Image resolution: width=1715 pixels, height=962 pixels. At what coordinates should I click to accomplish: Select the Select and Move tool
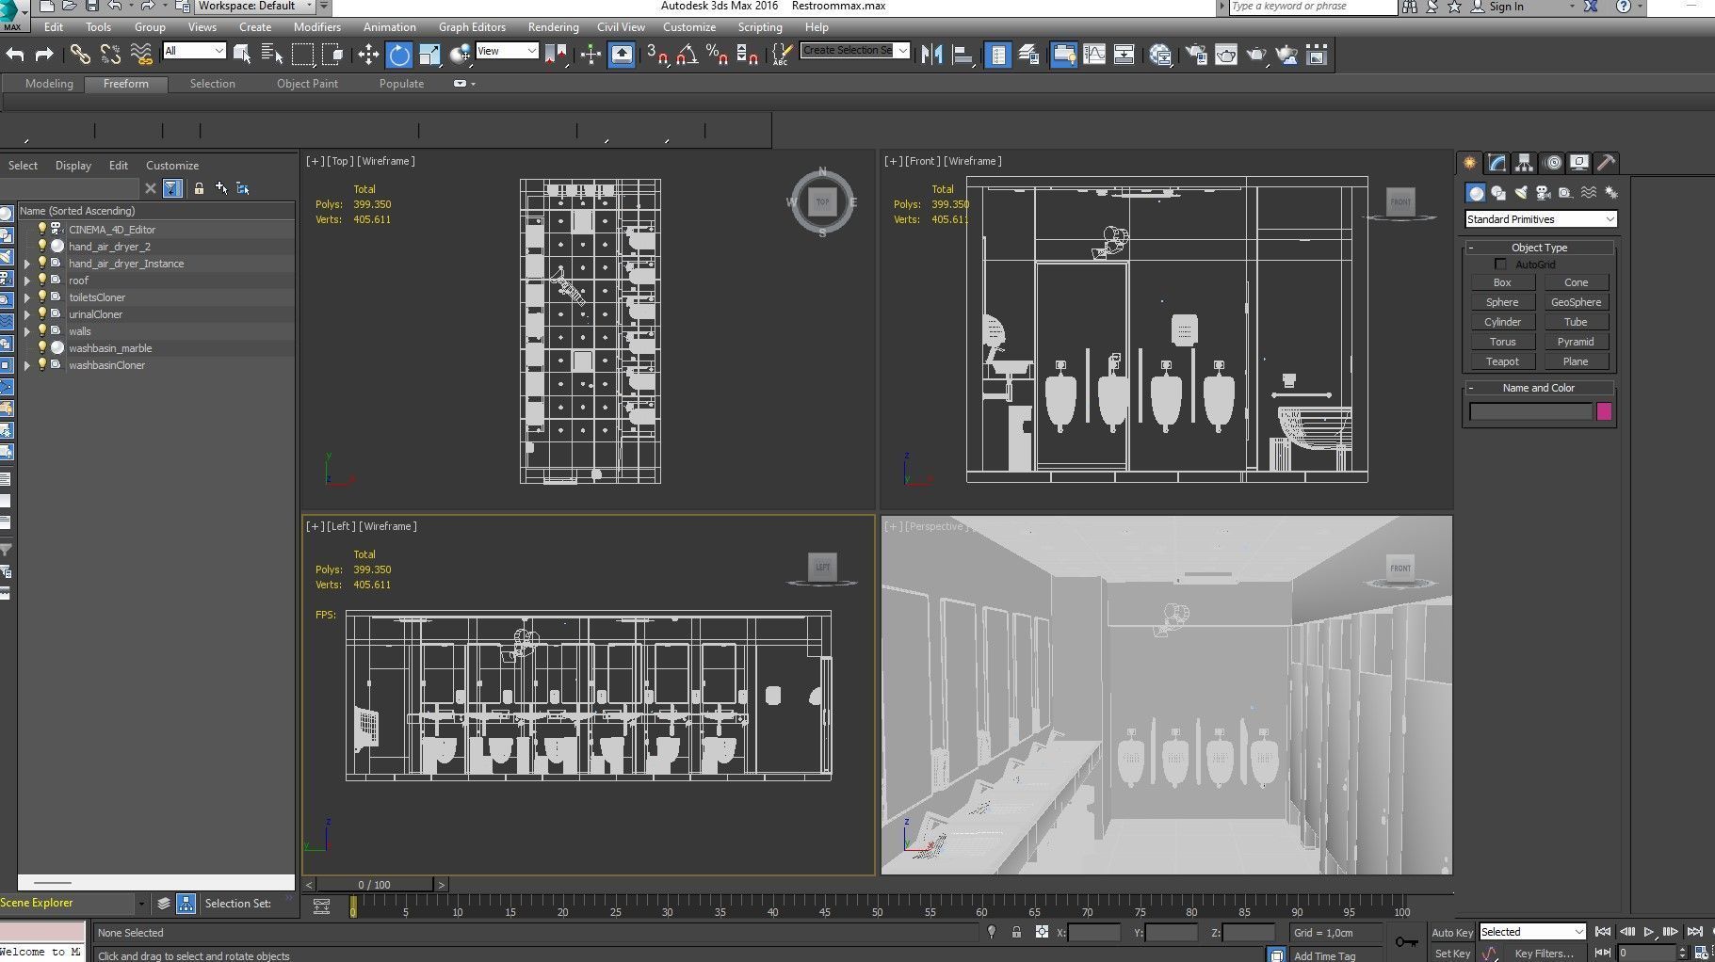tap(368, 55)
